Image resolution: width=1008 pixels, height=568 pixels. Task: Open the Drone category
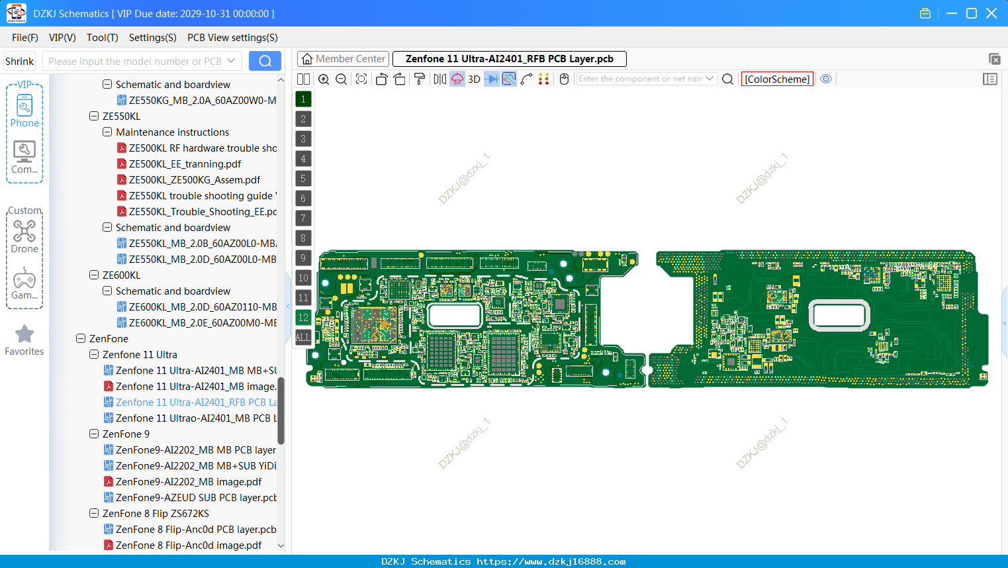pos(24,236)
